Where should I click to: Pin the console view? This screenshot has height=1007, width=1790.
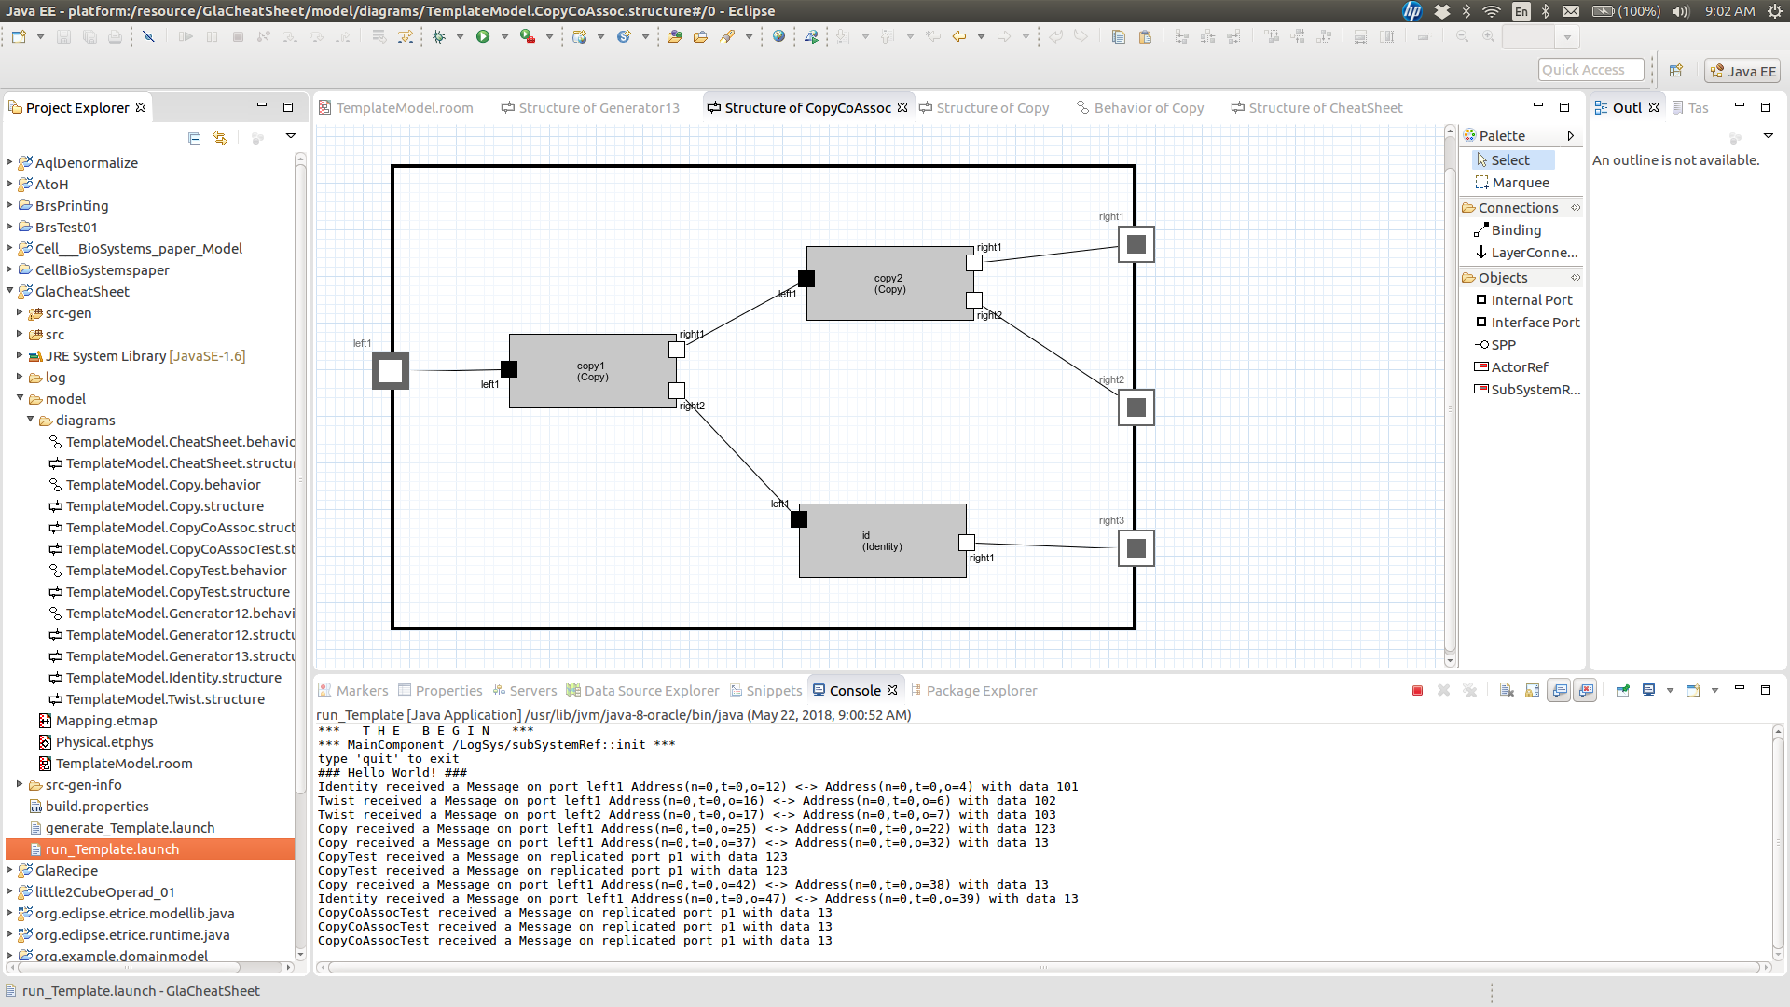1623,691
